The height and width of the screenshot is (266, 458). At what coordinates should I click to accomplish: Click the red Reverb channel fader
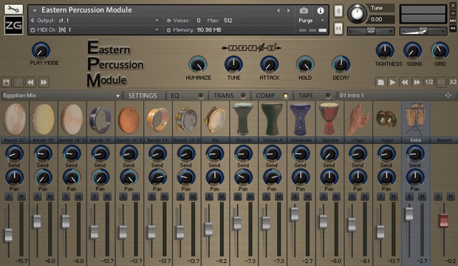444,220
